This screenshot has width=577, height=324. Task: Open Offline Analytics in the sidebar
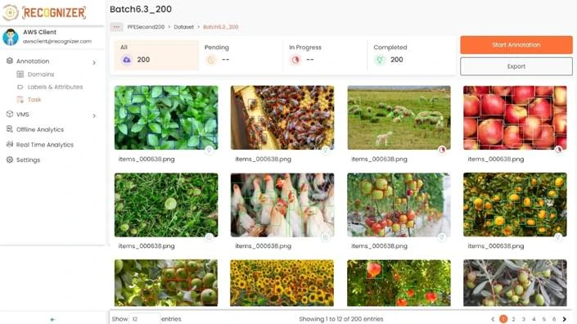[40, 129]
